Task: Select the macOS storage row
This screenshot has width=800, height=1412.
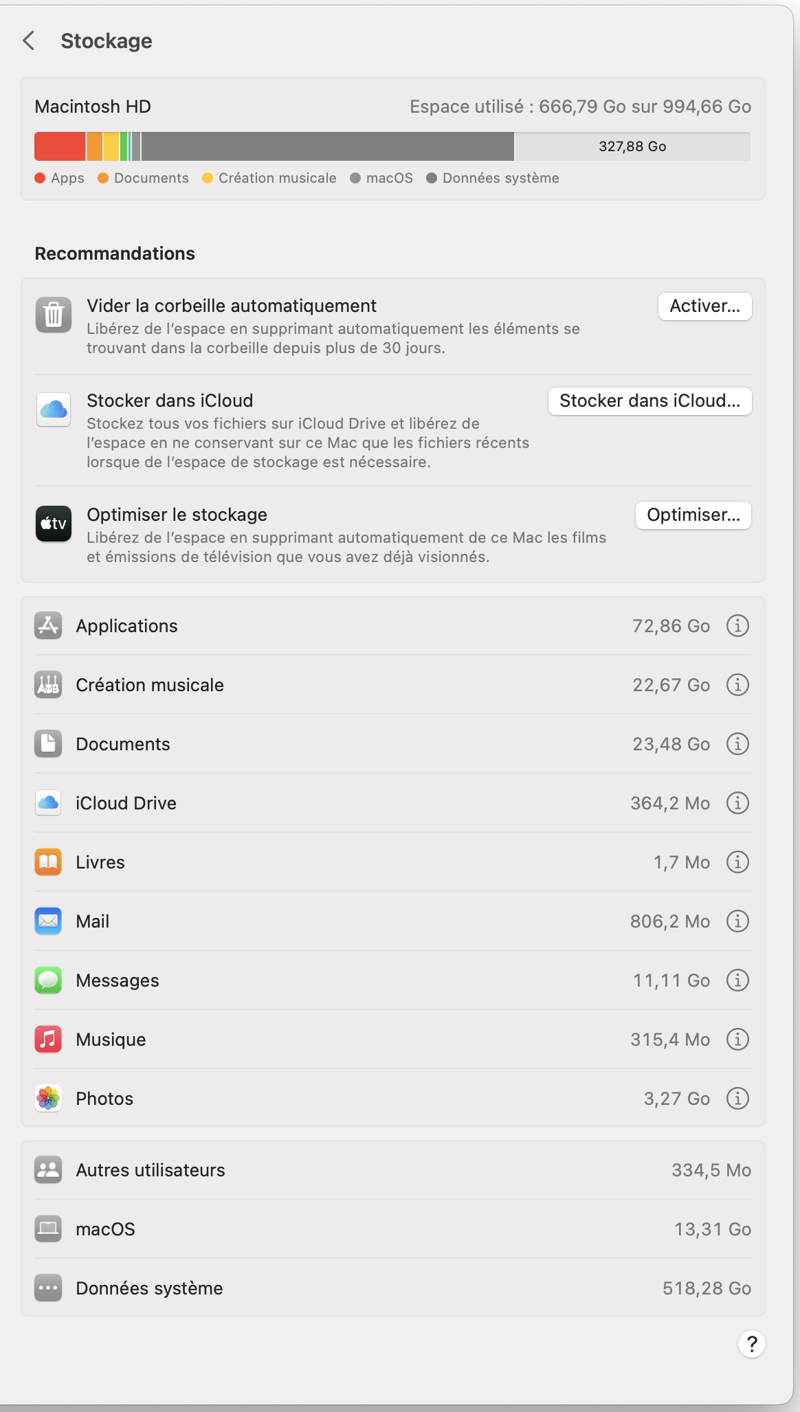Action: coord(392,1229)
